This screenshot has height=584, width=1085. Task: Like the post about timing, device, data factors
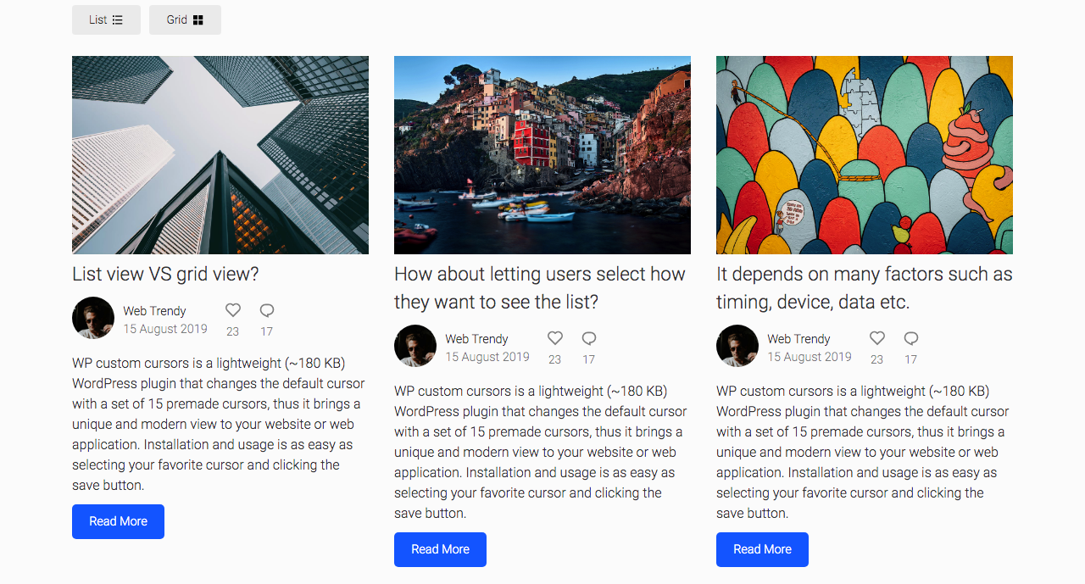pyautogui.click(x=876, y=337)
